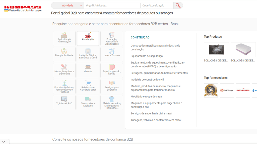Open the Educação, Formação e Organizações category

tap(112, 38)
